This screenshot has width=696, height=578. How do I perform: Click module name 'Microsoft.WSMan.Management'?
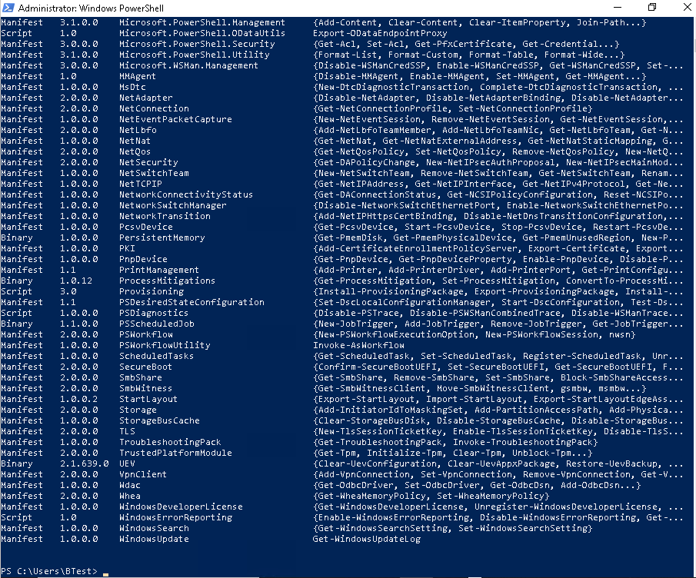pyautogui.click(x=188, y=65)
